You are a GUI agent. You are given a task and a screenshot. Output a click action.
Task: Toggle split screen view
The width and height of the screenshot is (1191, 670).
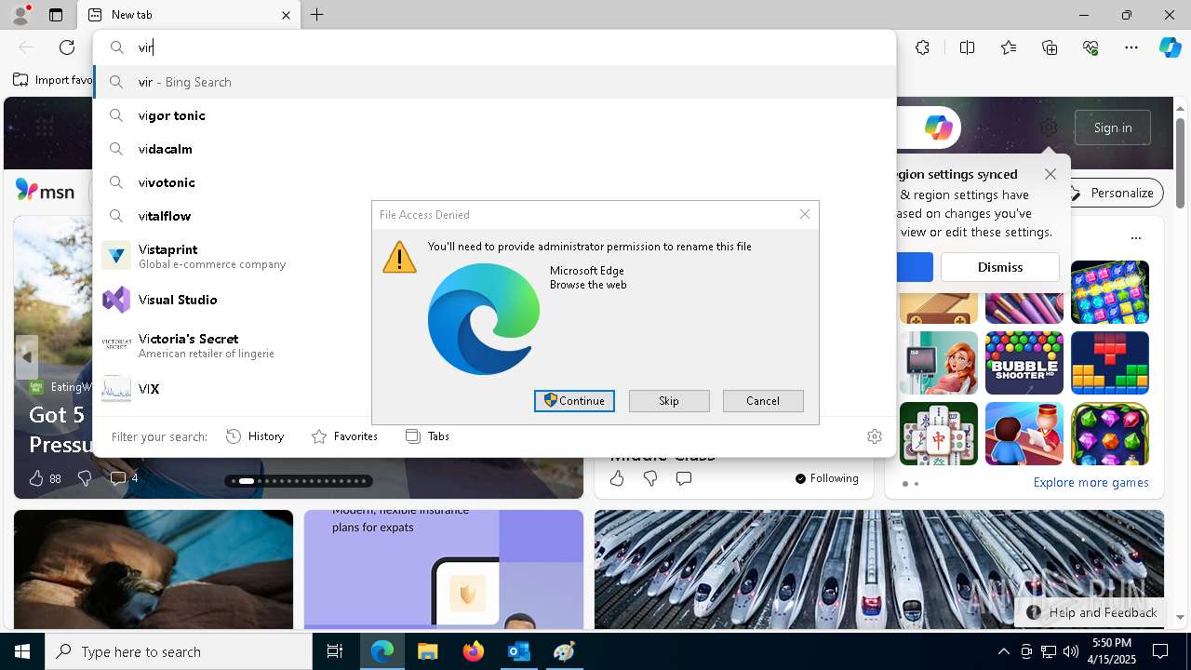pyautogui.click(x=967, y=47)
